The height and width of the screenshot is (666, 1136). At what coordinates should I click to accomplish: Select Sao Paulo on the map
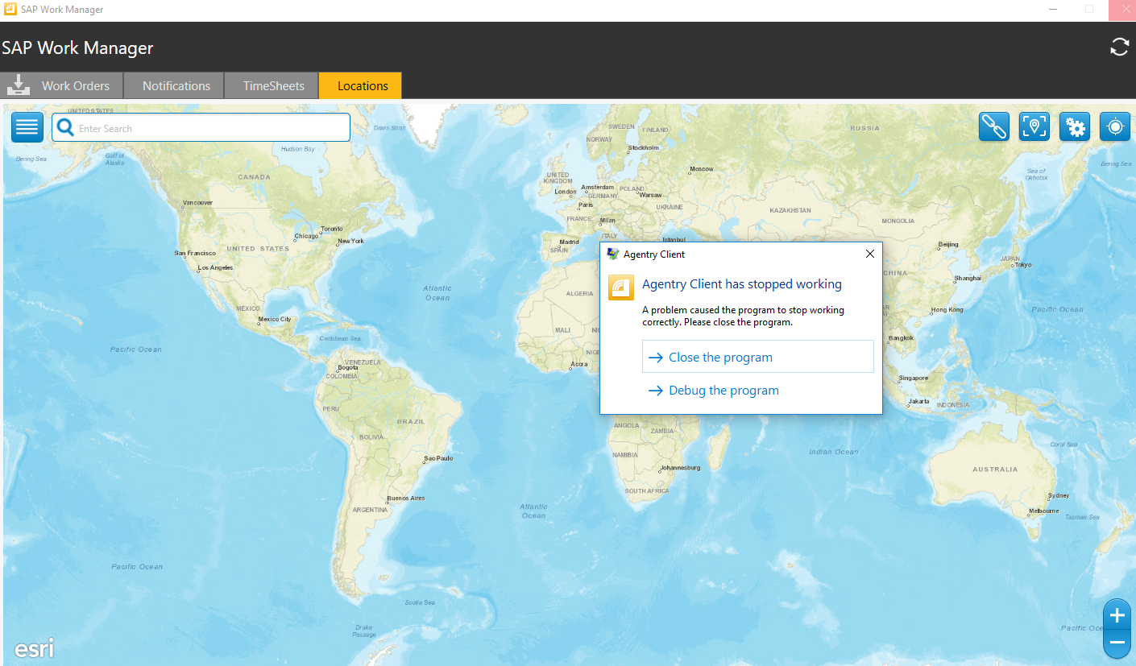coord(438,458)
